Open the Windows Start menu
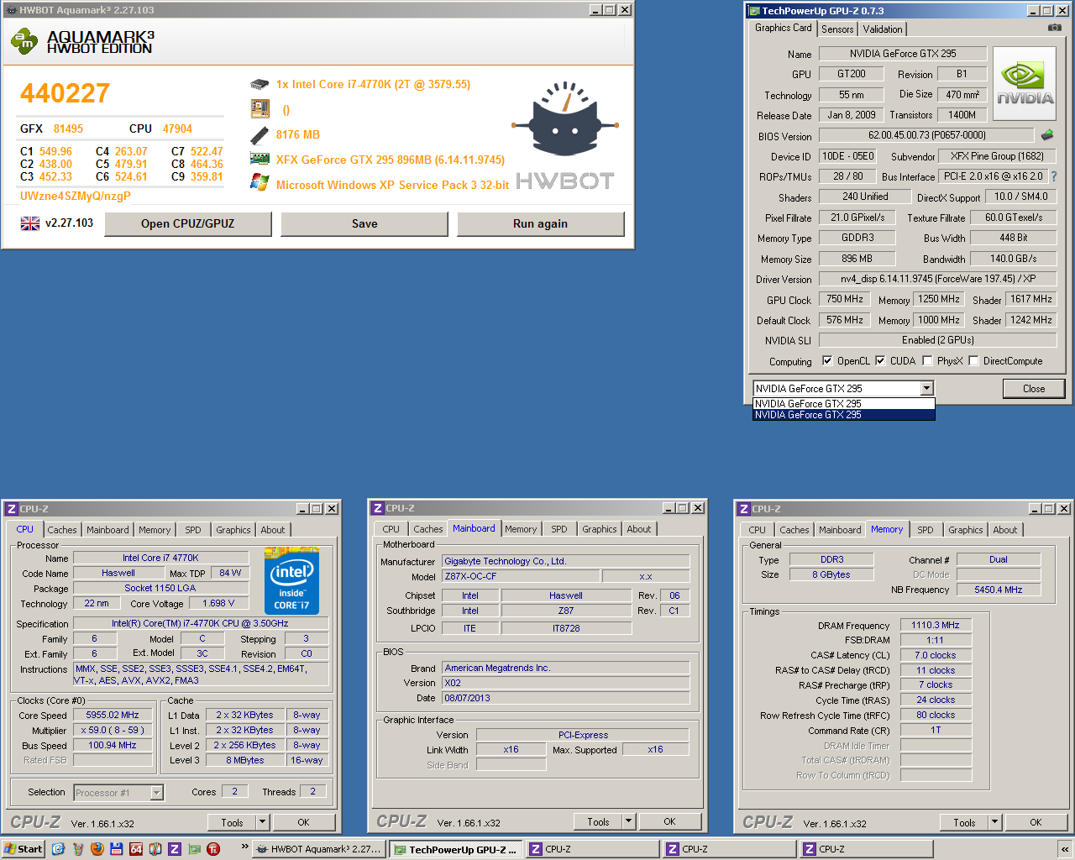Screen dimensions: 1075x860 (x=23, y=849)
